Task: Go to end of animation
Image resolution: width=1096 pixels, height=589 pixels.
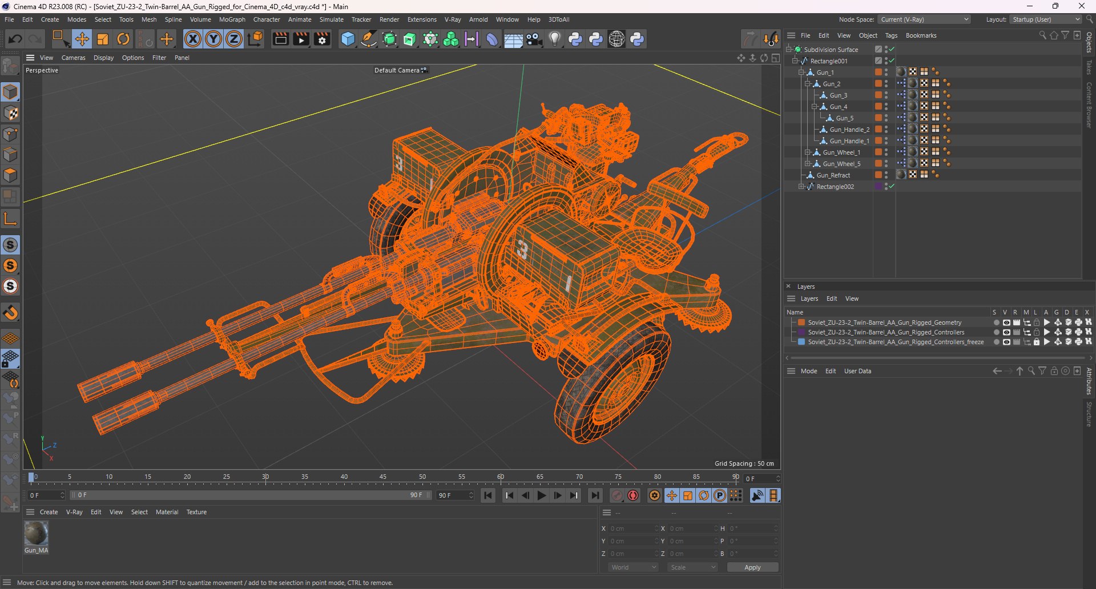Action: 595,495
